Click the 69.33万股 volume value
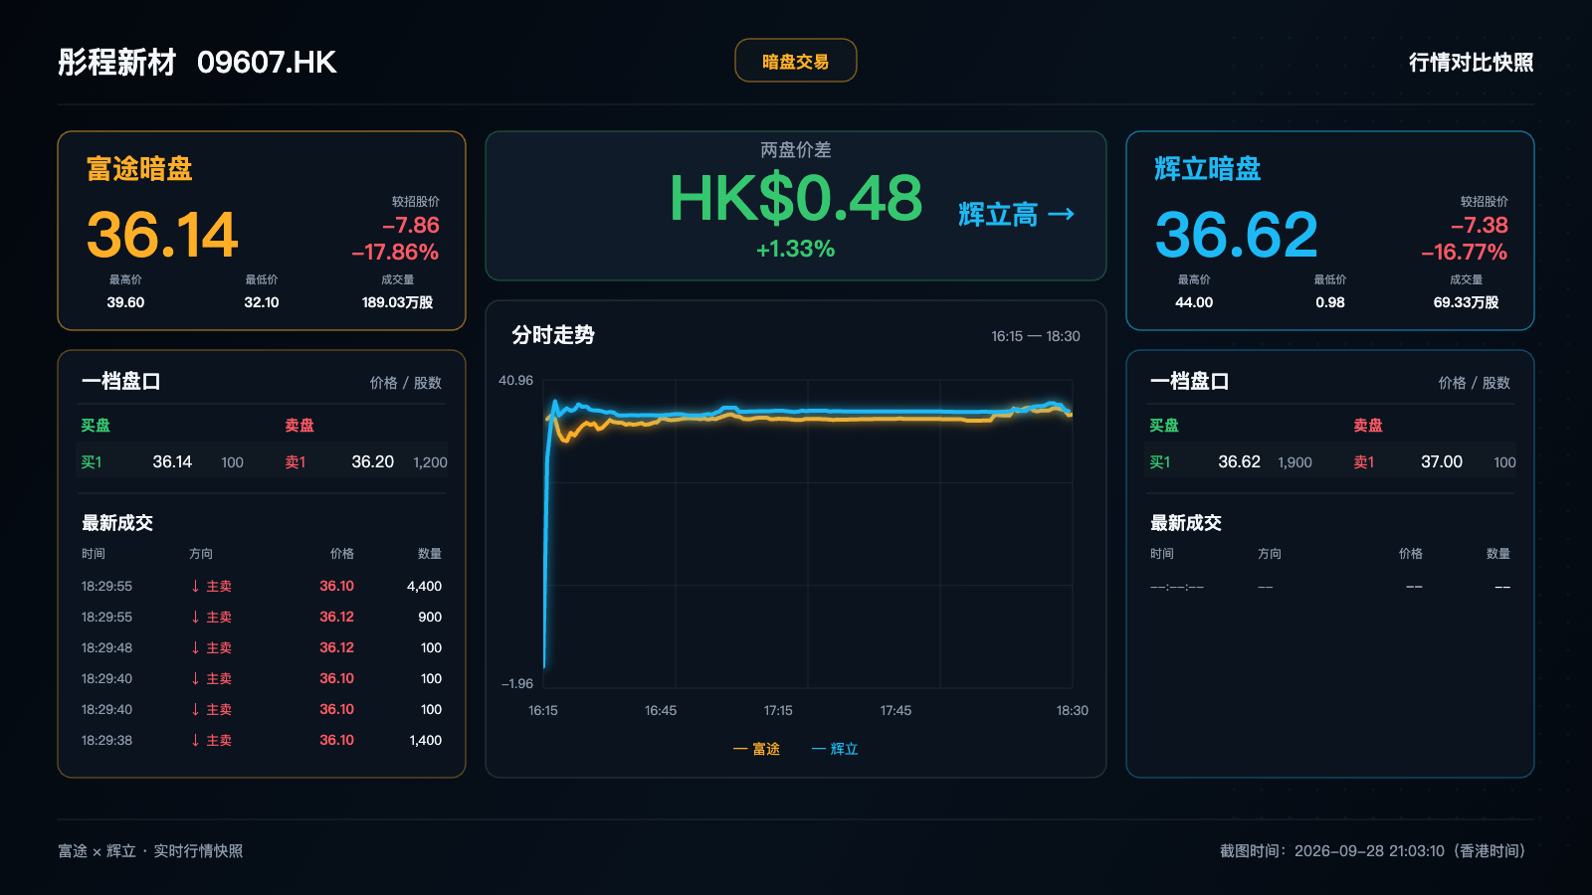1592x895 pixels. pos(1466,302)
